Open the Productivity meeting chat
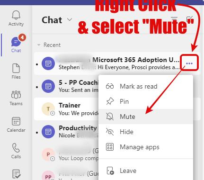Image resolution: width=204 pixels, height=180 pixels. coord(66,132)
